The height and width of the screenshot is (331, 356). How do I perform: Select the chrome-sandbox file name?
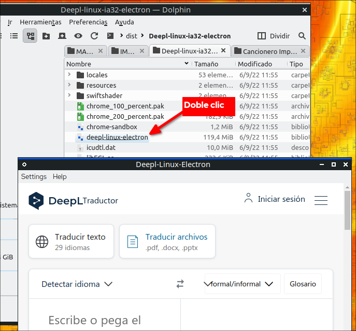coord(112,127)
